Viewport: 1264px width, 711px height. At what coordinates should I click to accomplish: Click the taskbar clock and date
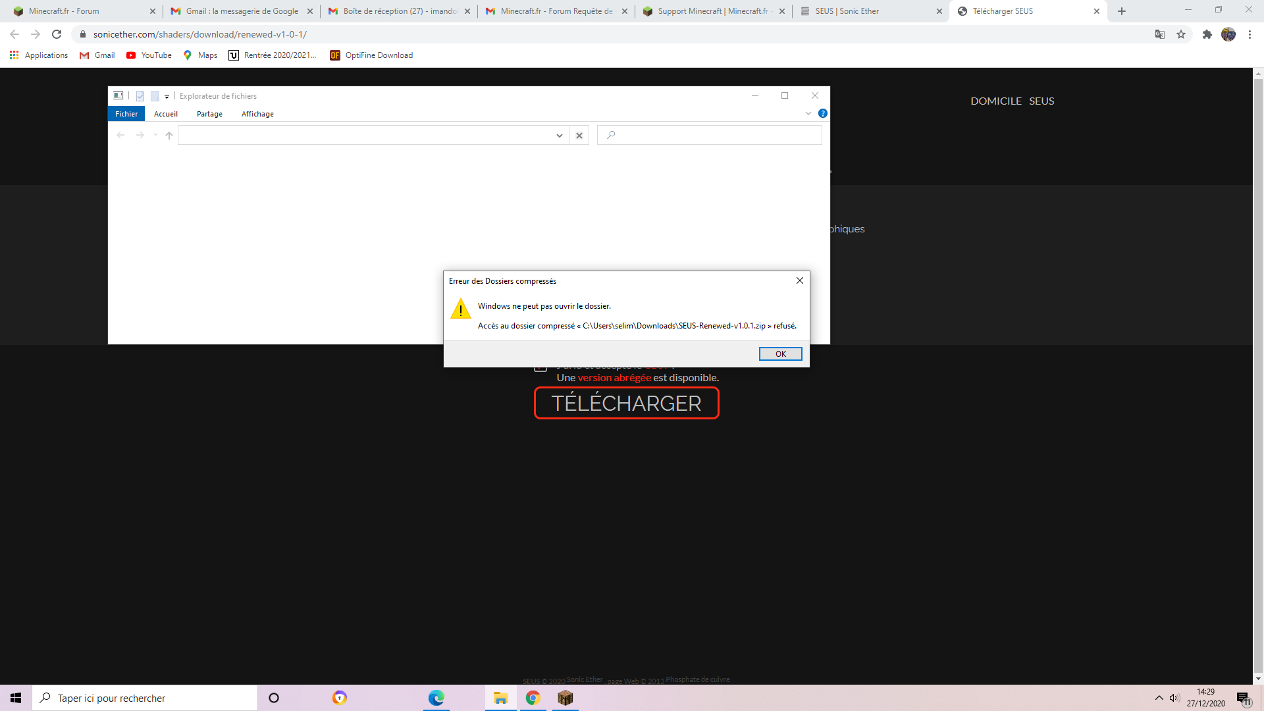(1206, 698)
